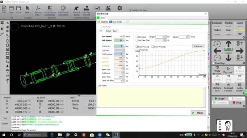Click the Curve edit button
This screenshot has width=247, height=138.
(x=198, y=46)
